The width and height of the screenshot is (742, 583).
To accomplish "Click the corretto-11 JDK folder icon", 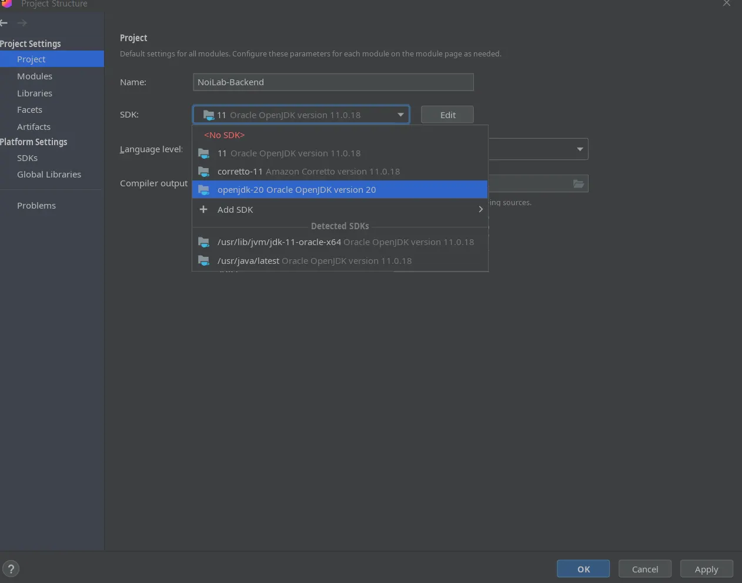I will pos(204,172).
